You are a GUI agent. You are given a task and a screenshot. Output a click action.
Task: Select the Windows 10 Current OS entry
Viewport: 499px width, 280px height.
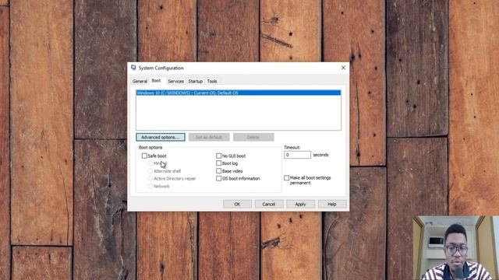[x=239, y=93]
